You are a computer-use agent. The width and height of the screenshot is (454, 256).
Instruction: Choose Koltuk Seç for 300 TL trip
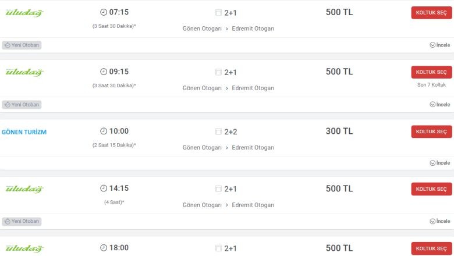(431, 131)
